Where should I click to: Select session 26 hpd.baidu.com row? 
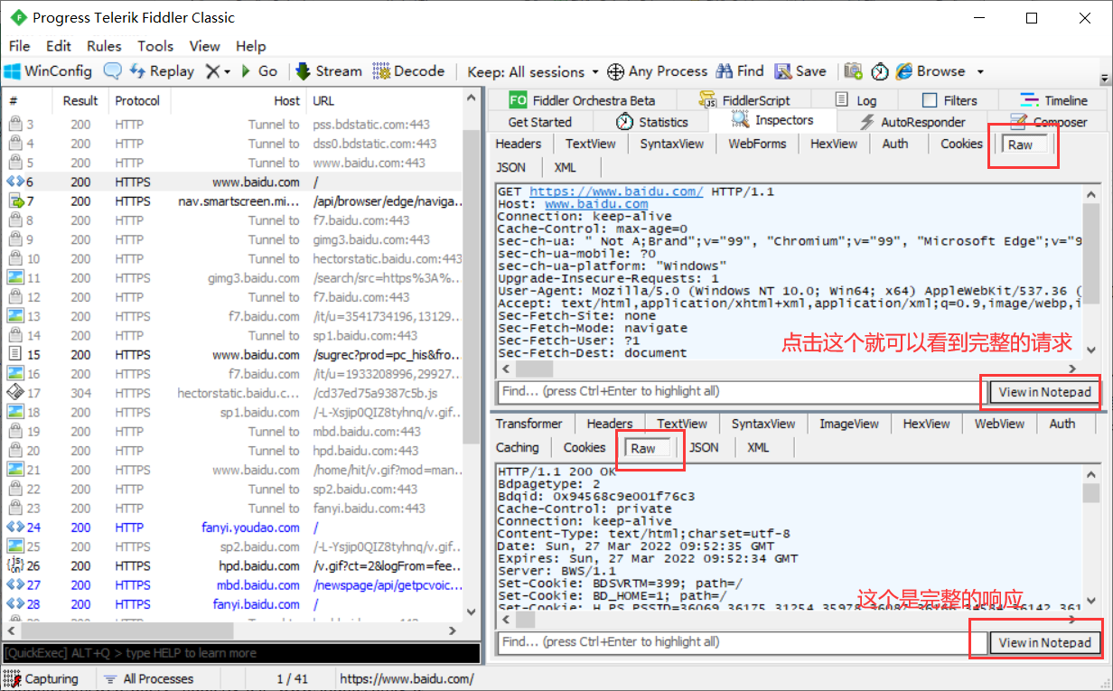click(232, 565)
